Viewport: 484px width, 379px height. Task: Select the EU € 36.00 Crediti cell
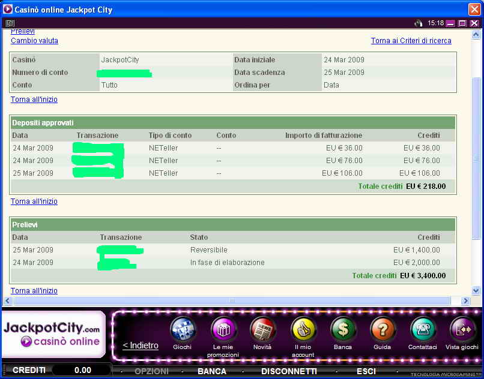pyautogui.click(x=422, y=148)
